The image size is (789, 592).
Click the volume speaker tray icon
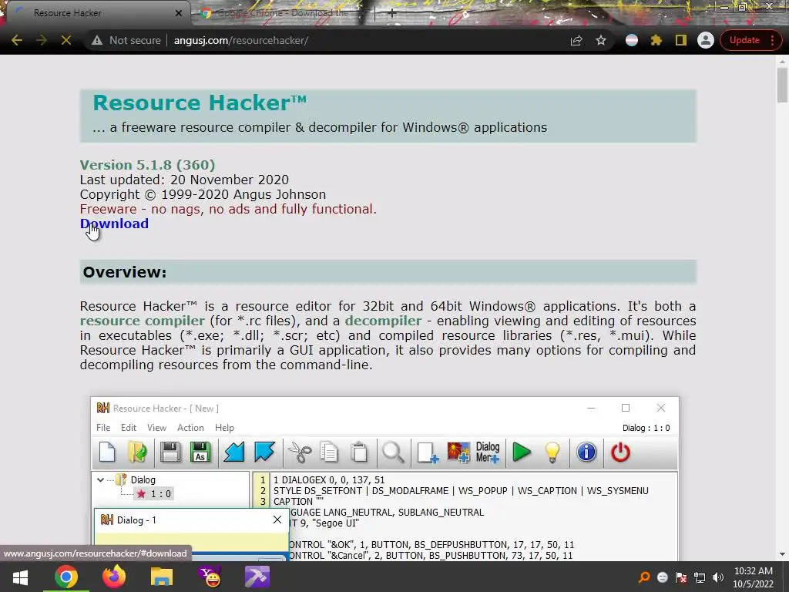coord(718,577)
